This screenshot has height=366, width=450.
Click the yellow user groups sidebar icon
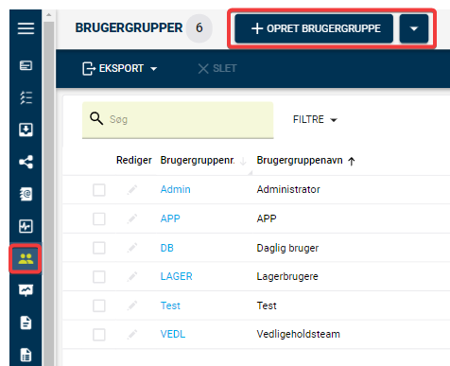pyautogui.click(x=26, y=259)
